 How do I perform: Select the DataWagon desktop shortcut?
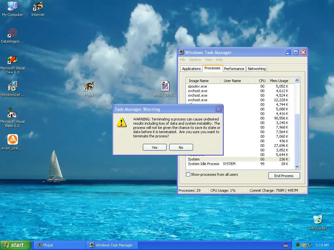pos(12,35)
